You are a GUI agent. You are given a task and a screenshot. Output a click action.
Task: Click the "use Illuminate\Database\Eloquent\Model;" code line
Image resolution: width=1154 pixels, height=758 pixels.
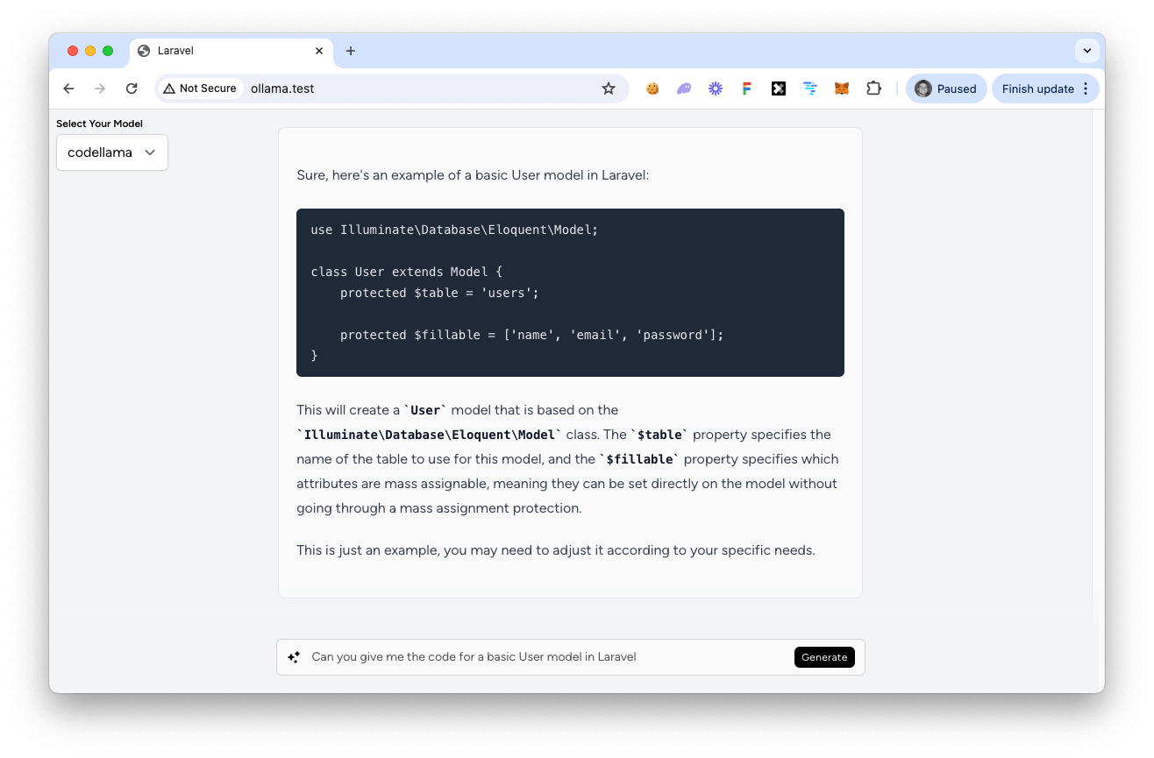pyautogui.click(x=454, y=230)
